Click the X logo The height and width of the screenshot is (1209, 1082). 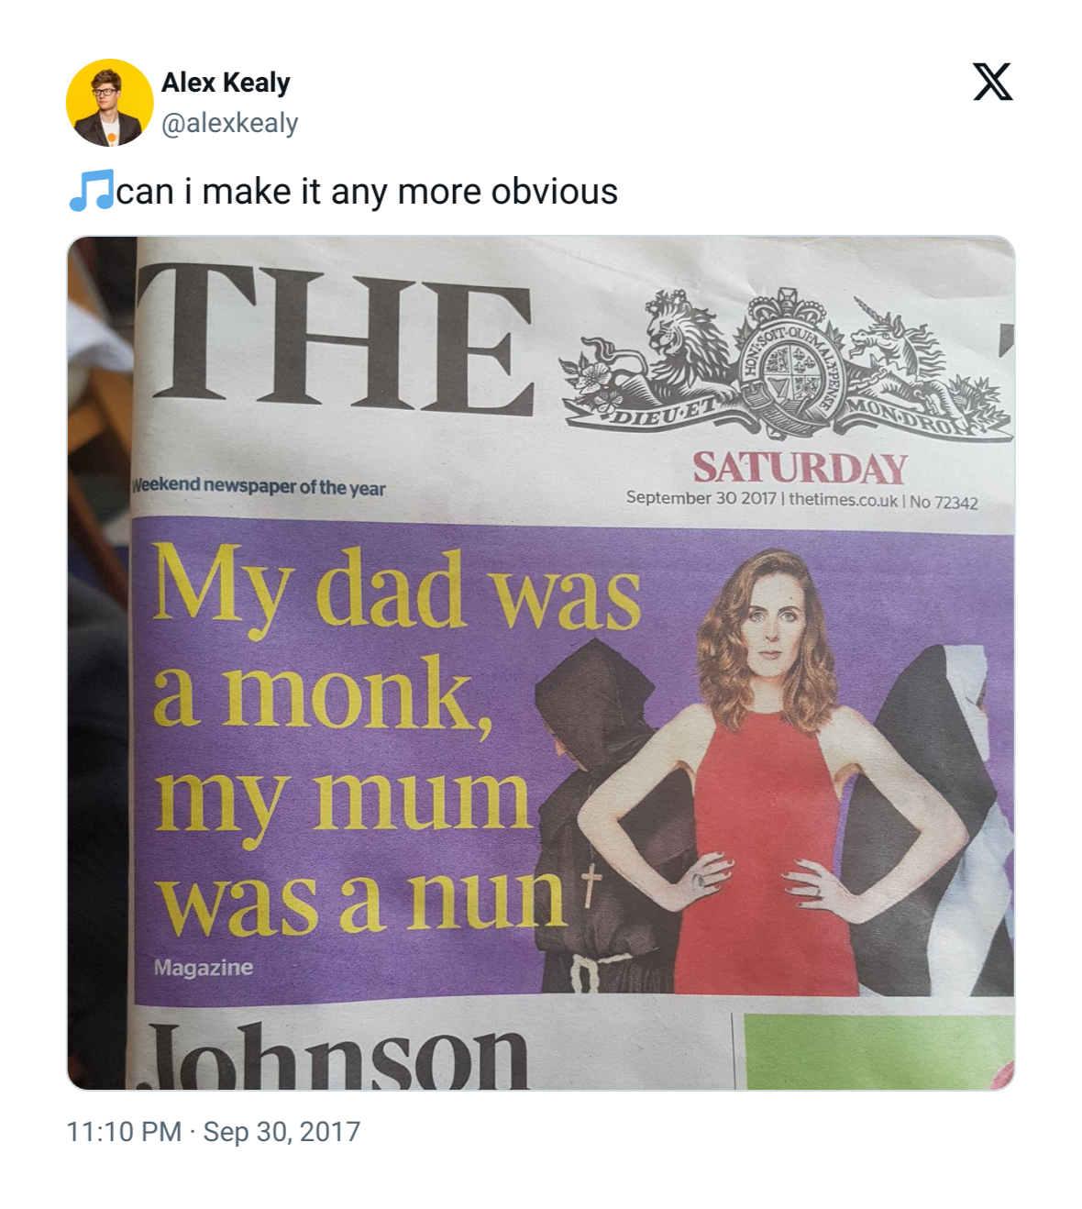(x=993, y=82)
